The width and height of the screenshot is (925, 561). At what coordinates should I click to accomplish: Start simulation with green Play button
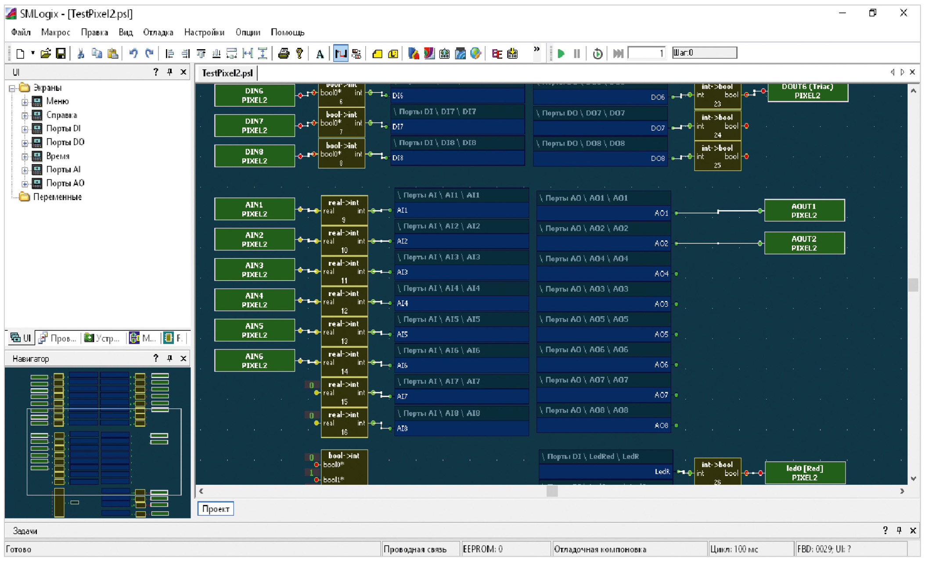[561, 54]
